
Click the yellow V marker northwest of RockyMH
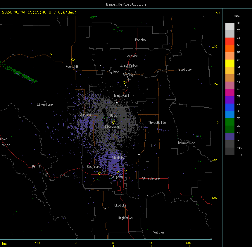[51, 54]
